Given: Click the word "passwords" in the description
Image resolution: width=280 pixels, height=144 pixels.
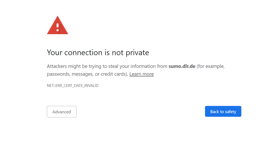Looking at the screenshot, I should (58, 74).
